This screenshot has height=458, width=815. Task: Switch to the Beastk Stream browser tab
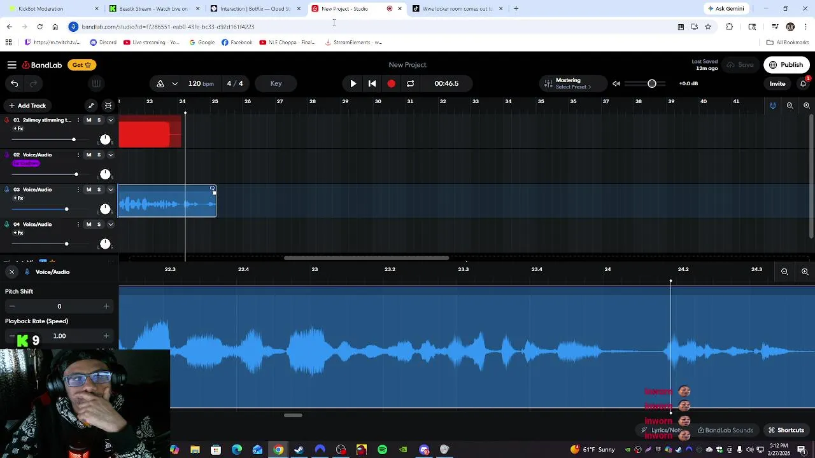(154, 9)
